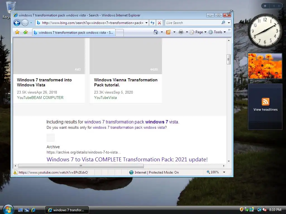Go to the Home page icon
The width and height of the screenshot is (286, 214).
tap(156, 32)
